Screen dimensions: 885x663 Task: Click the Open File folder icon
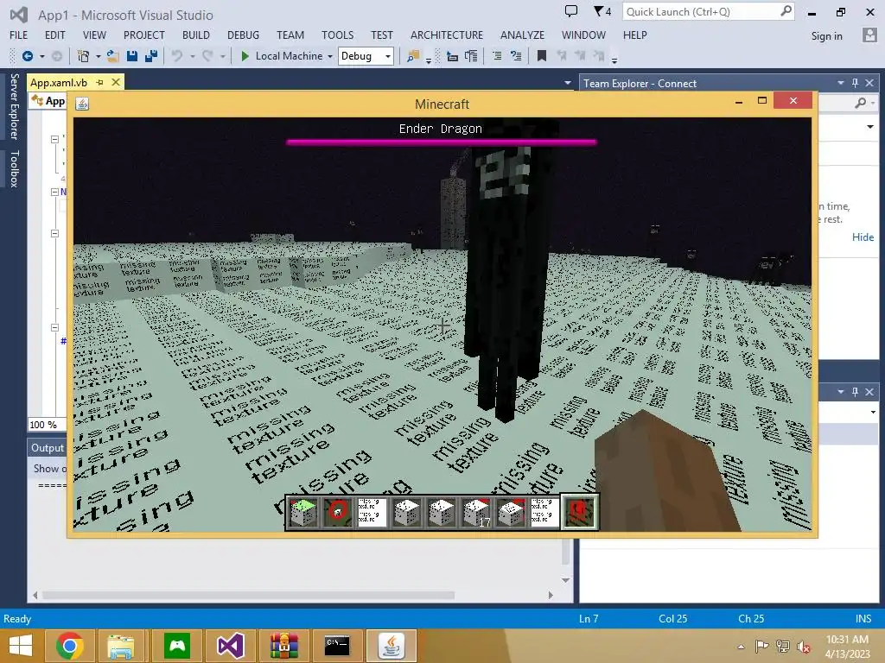click(113, 56)
